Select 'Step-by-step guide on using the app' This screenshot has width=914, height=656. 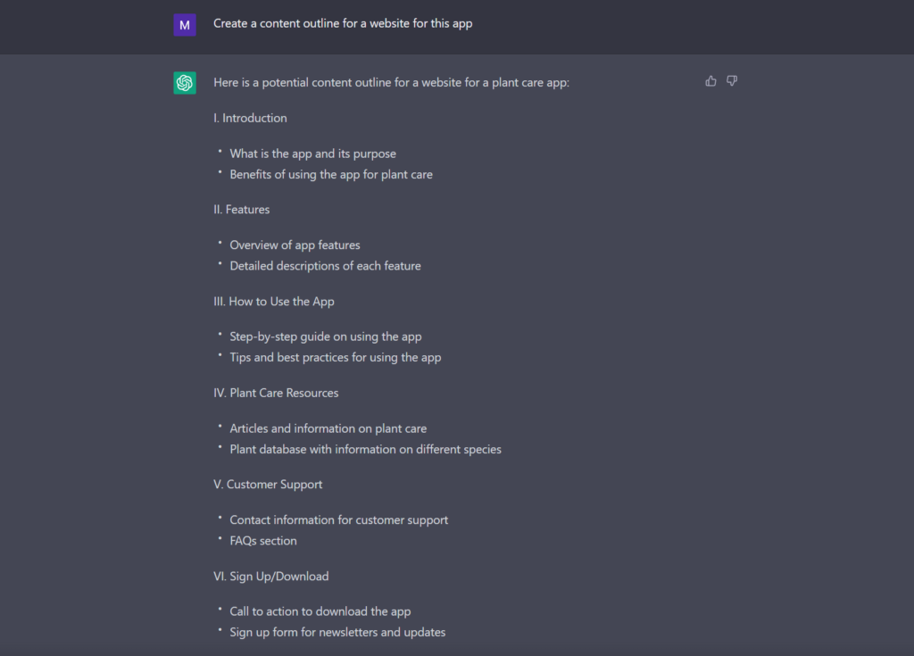click(x=325, y=337)
